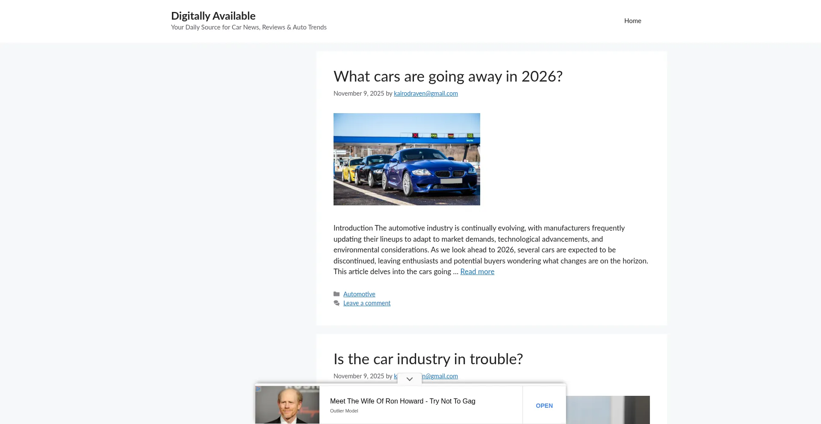This screenshot has width=821, height=424.
Task: Click the site tagline about Car News
Action: click(248, 27)
